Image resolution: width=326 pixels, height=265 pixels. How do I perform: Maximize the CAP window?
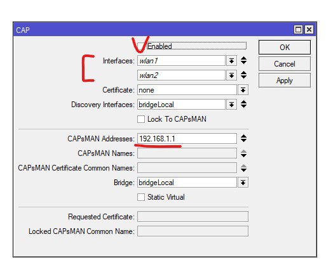pyautogui.click(x=298, y=29)
